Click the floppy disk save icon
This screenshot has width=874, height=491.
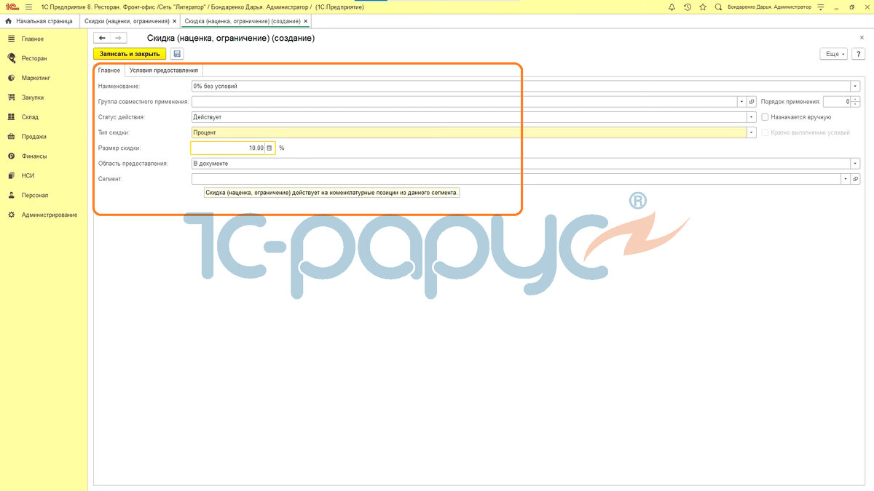(177, 54)
